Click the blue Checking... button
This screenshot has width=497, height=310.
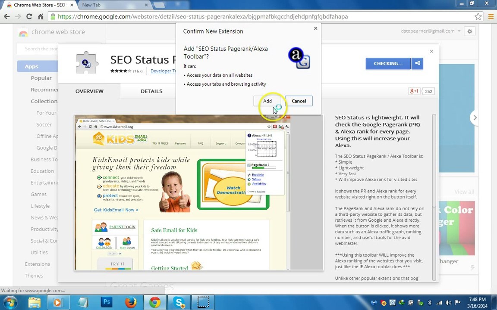tap(388, 64)
